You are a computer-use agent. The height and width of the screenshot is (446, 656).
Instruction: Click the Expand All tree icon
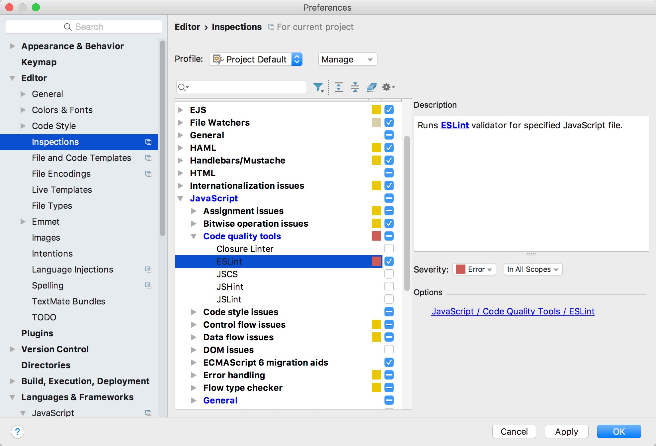pyautogui.click(x=338, y=87)
